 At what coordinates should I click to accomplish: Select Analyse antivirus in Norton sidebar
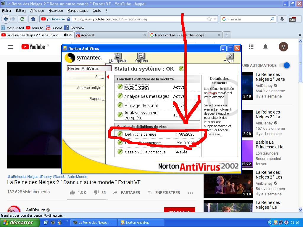point(91,88)
